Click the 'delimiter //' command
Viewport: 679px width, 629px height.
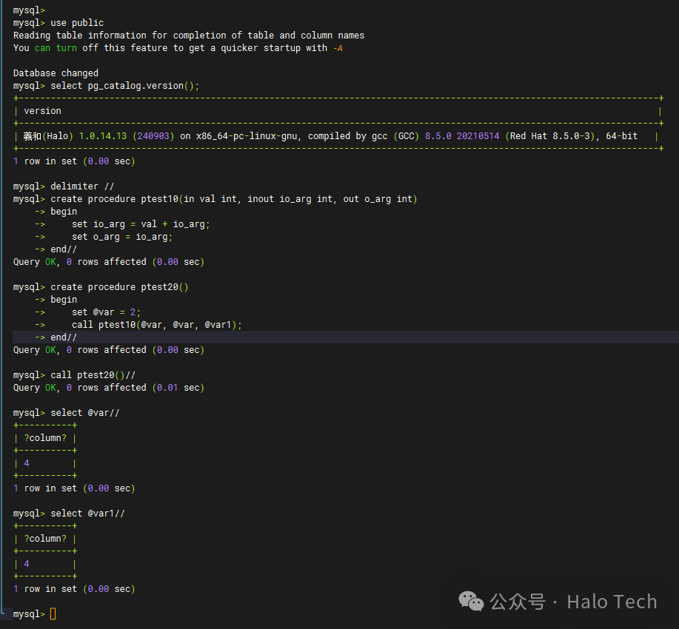point(82,186)
